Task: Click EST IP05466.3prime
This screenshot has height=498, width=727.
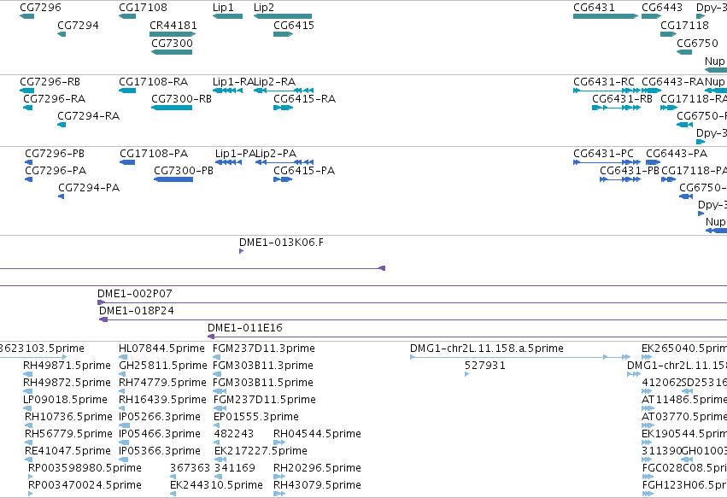Action: click(x=123, y=442)
